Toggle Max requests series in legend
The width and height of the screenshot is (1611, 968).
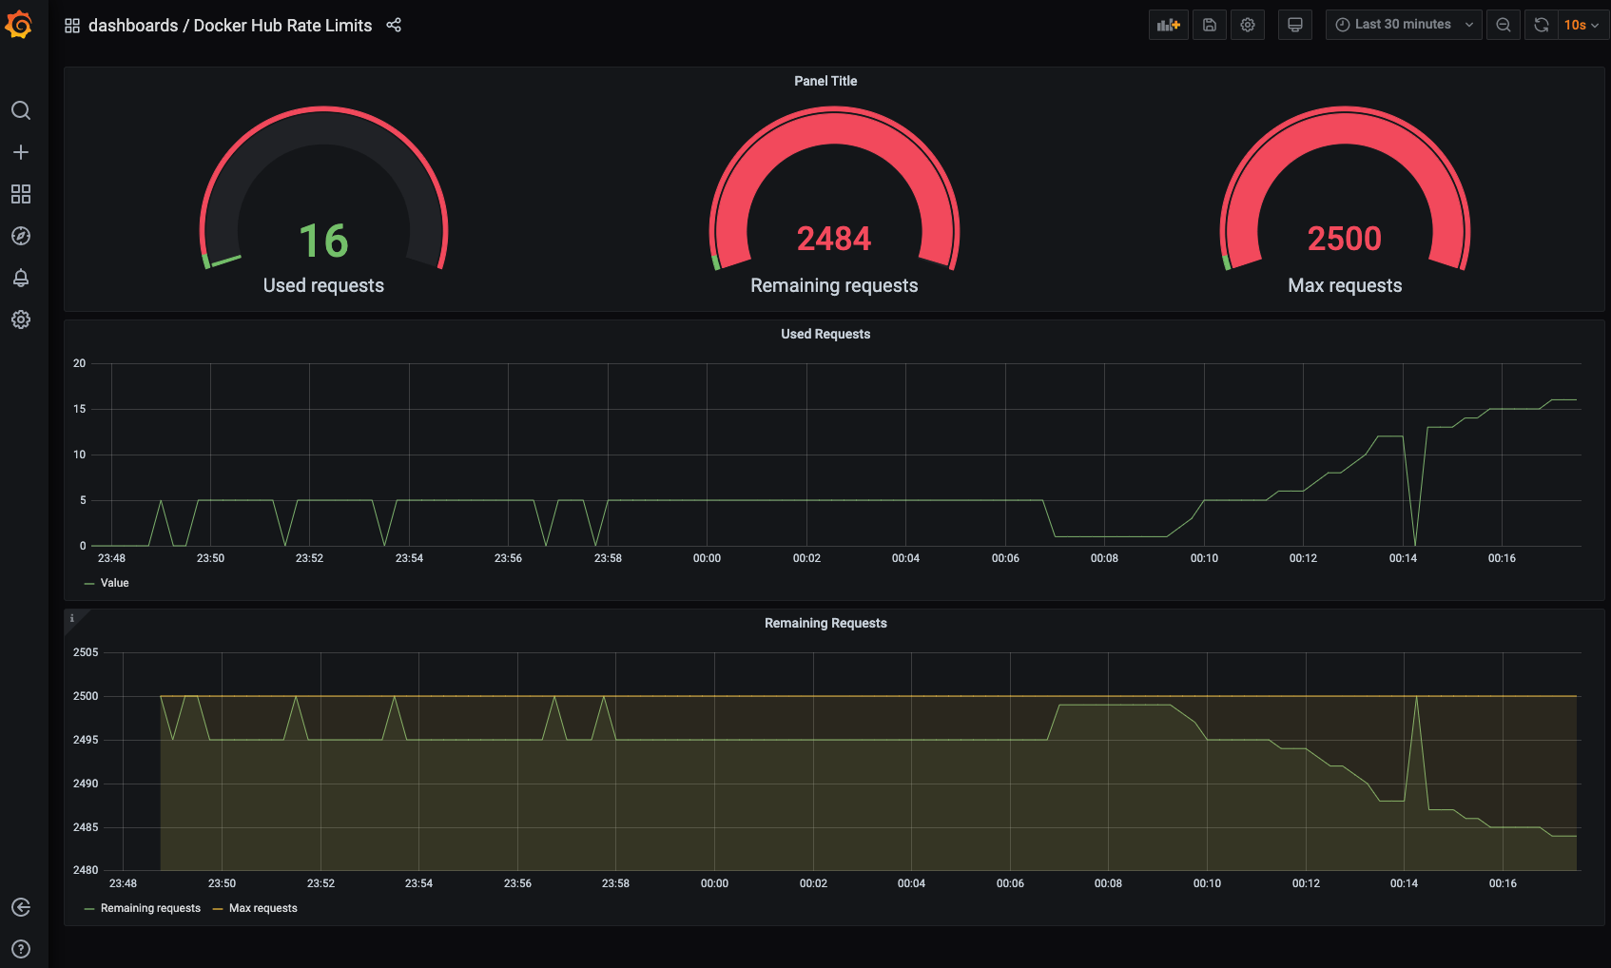pyautogui.click(x=263, y=908)
